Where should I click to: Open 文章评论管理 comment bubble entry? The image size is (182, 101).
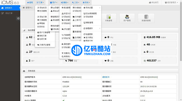pos(44,45)
